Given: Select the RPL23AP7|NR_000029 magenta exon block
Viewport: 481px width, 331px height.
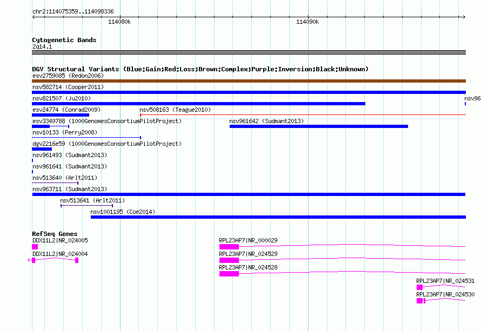Looking at the screenshot, I should click(x=229, y=247).
